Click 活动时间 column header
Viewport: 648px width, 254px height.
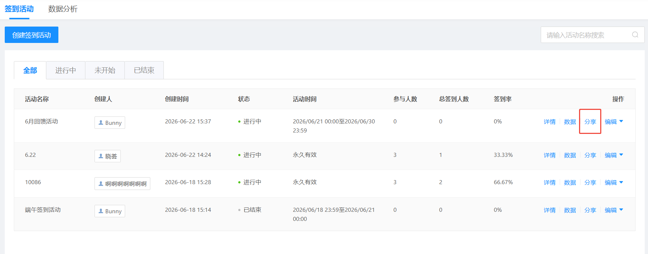tap(305, 99)
